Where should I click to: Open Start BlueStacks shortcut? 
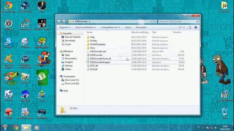coord(42,42)
